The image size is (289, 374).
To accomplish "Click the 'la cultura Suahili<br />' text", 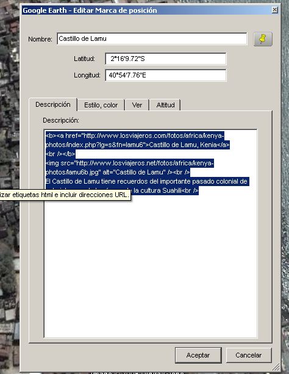I will 166,190.
